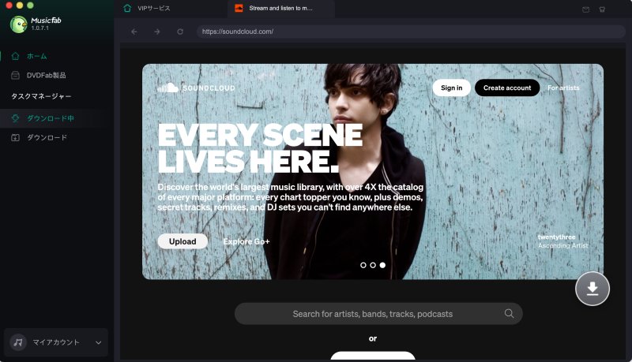Go back with the browser back arrow
Viewport: 632px width, 362px height.
pos(134,32)
